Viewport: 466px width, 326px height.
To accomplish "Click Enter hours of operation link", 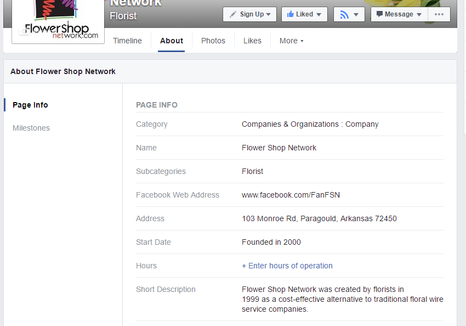I will [x=287, y=266].
